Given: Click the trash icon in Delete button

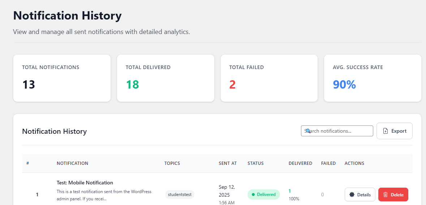Looking at the screenshot, I should [x=385, y=195].
